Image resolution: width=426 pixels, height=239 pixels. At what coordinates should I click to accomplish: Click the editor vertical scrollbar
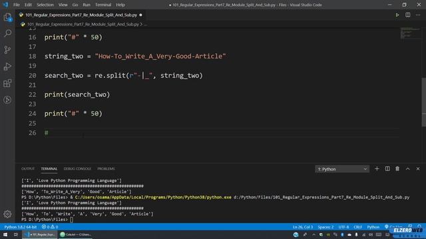point(423,102)
